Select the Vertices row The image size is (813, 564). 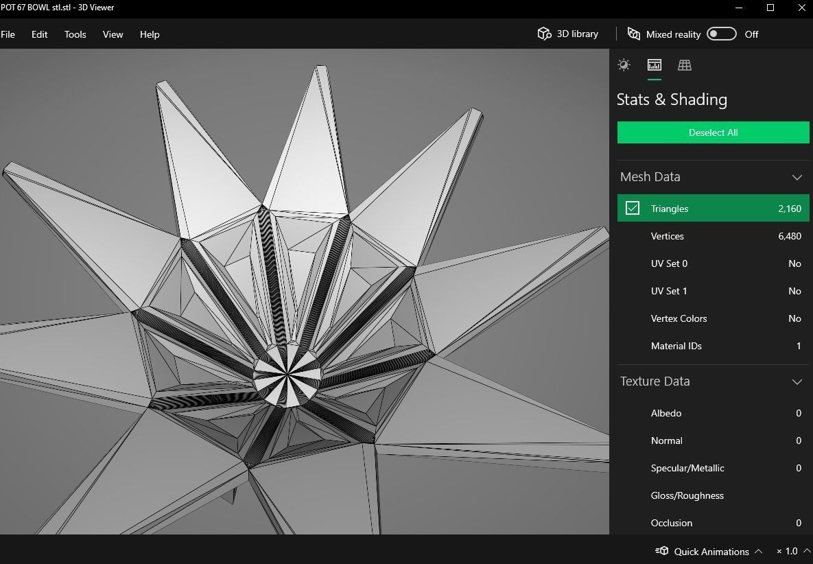713,236
